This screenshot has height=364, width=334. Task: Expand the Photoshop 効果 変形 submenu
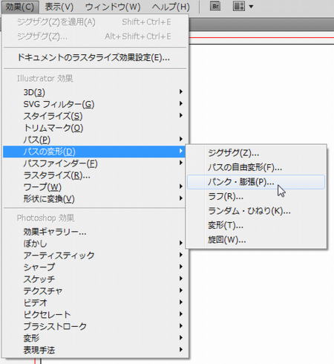point(95,338)
